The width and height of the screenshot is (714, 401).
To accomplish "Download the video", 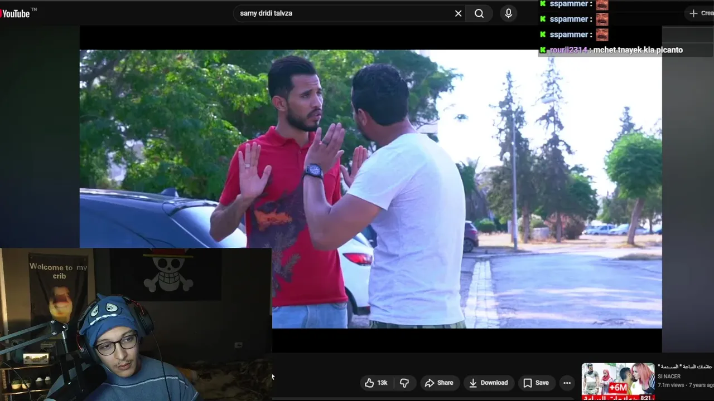I will [488, 383].
